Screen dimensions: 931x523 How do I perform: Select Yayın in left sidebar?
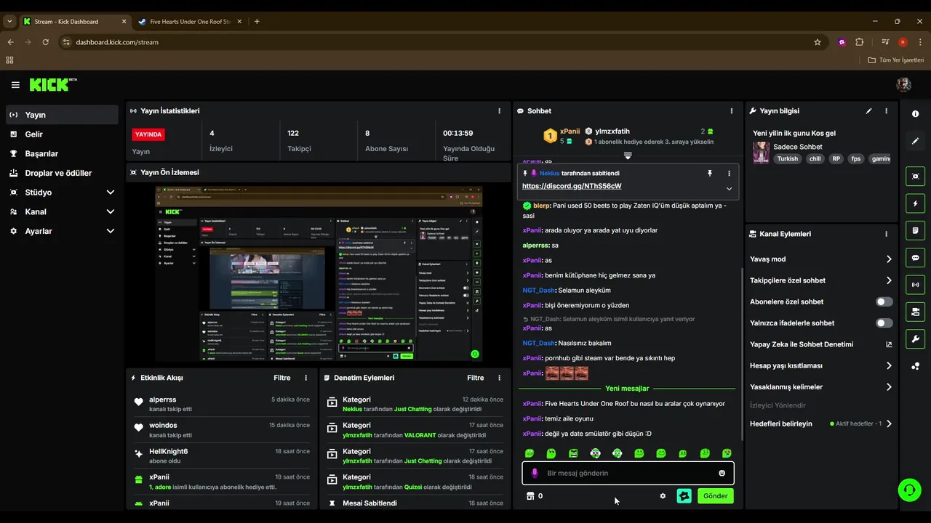click(x=62, y=115)
